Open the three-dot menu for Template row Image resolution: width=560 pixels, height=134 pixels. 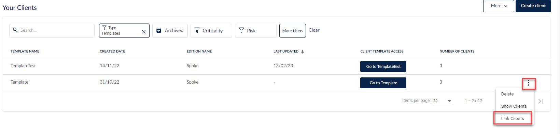point(529,83)
